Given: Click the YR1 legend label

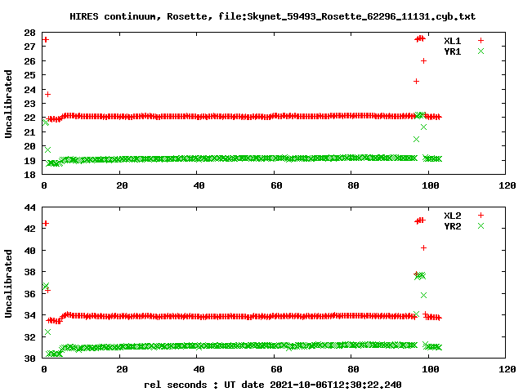Looking at the screenshot, I should click(x=452, y=51).
